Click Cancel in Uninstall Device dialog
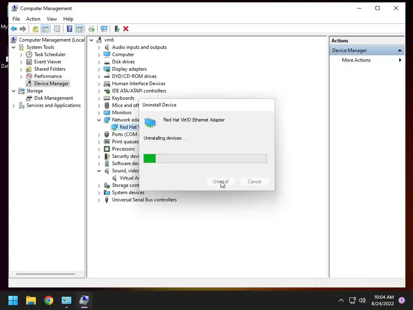The image size is (413, 310). pyautogui.click(x=254, y=182)
